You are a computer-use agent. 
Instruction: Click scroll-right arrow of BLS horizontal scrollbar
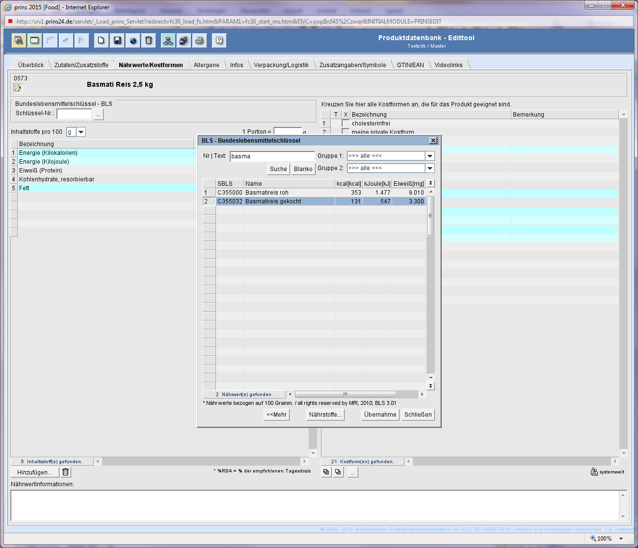[x=422, y=394]
